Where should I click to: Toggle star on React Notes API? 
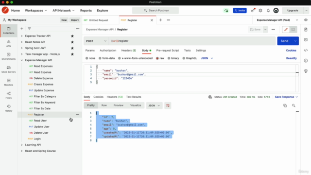[72, 42]
